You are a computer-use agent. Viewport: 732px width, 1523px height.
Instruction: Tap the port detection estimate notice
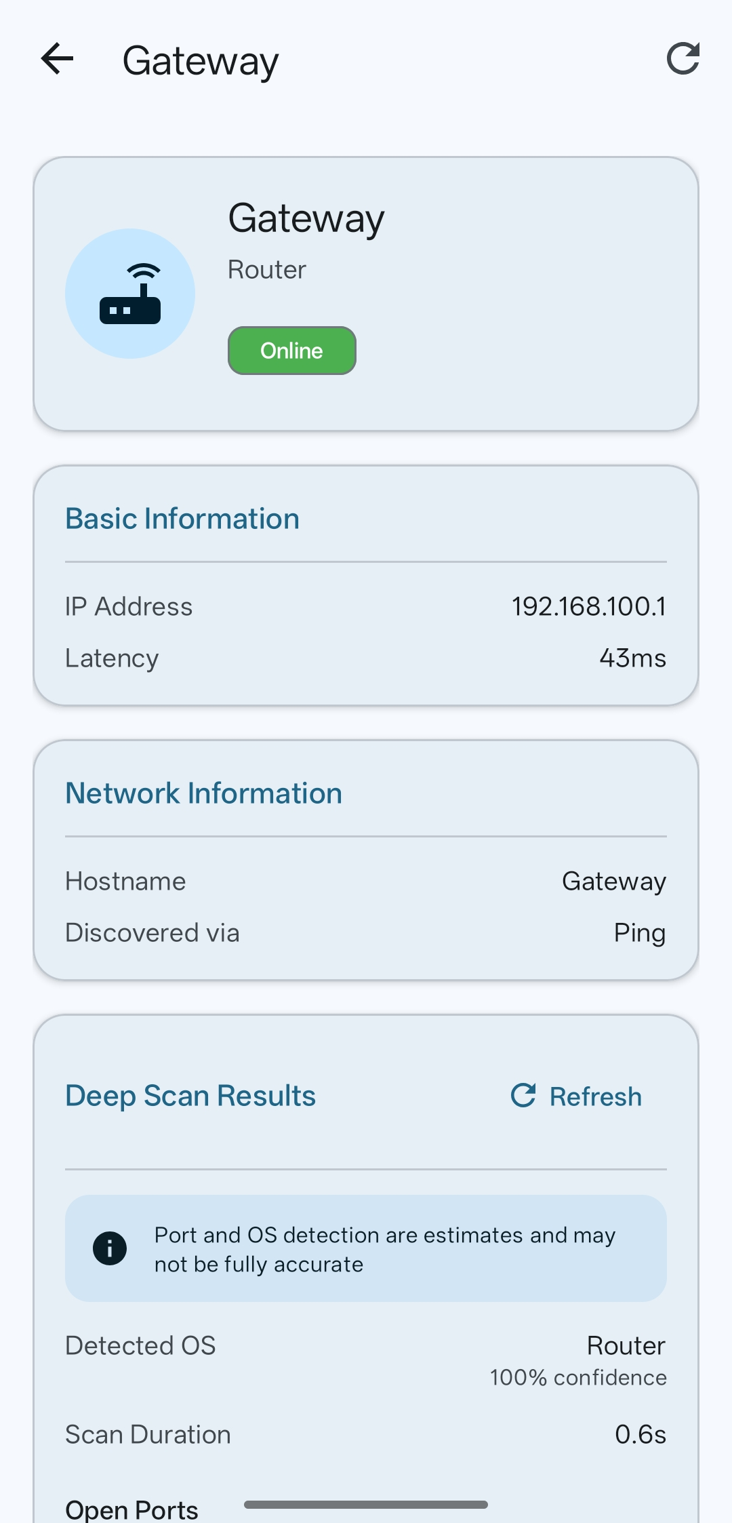385,1249
